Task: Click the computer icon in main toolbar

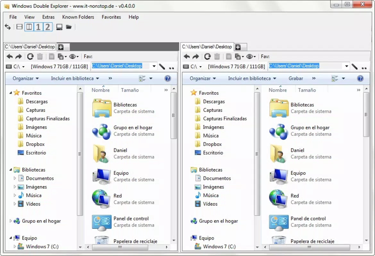Action: (x=59, y=27)
